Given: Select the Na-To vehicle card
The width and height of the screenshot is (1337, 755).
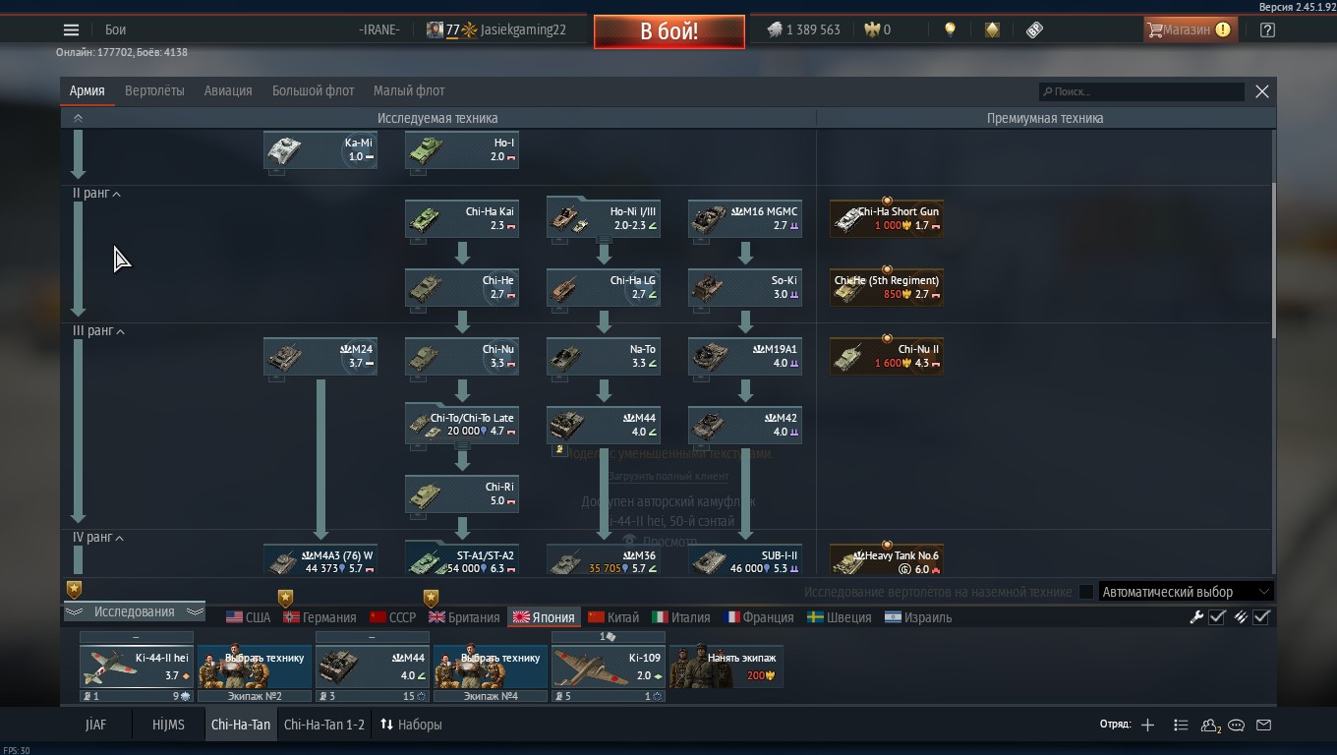Looking at the screenshot, I should pyautogui.click(x=604, y=357).
